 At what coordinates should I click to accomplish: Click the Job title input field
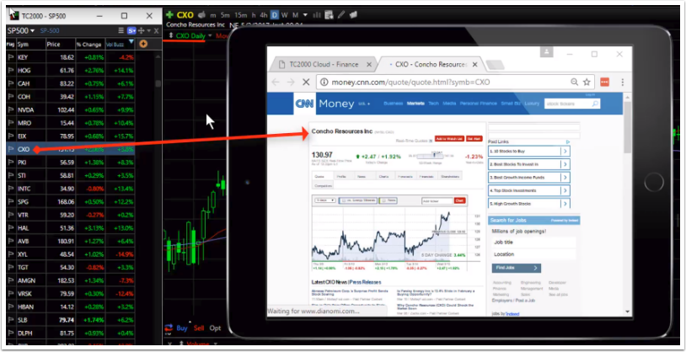coord(533,243)
